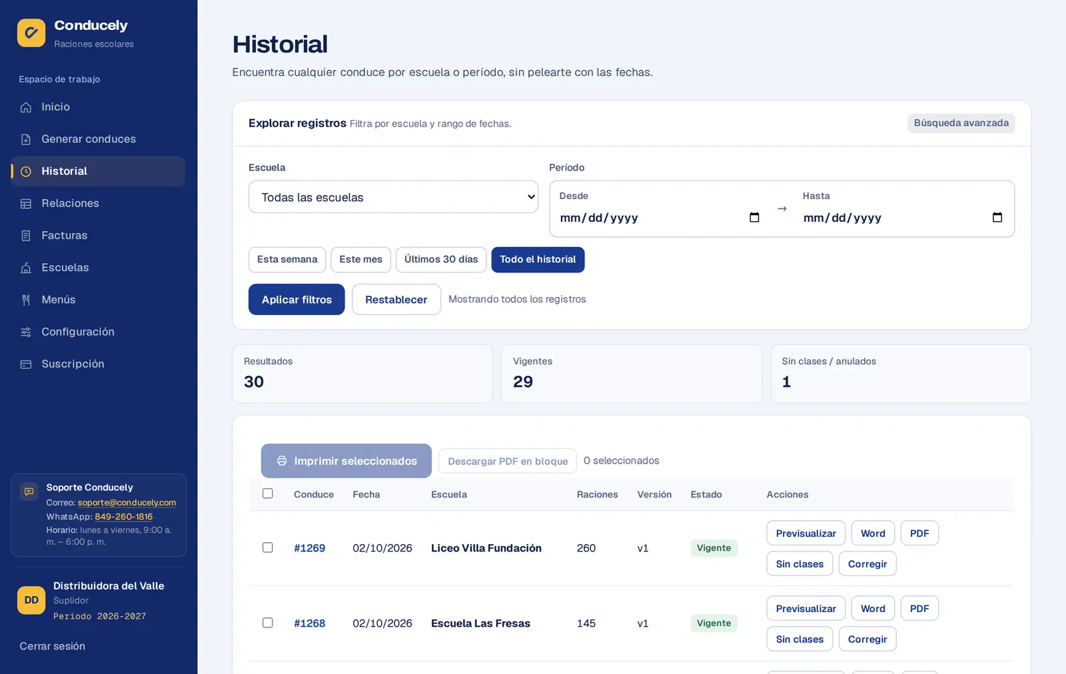Click Imprimir seleccionados button
1066x674 pixels.
346,461
